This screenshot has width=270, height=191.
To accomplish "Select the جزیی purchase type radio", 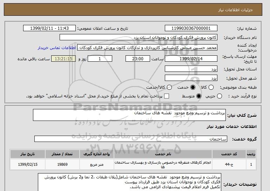I will 220,96.
